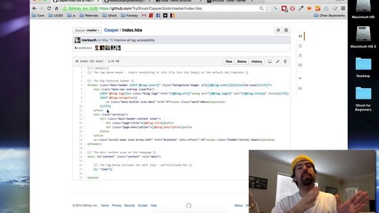Click the first contributor avatar
379x213 pixels.
point(97,48)
